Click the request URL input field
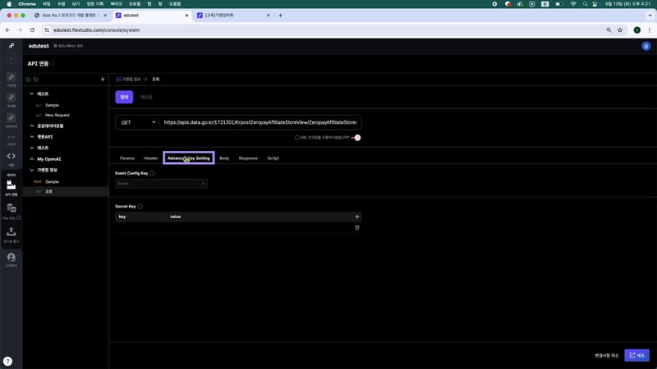Screen dimensions: 657x369 pyautogui.click(x=260, y=122)
